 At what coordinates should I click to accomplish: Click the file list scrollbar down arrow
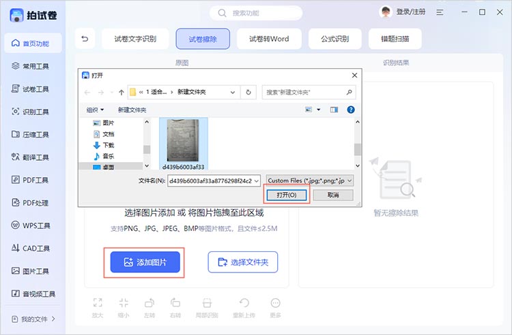(x=358, y=165)
